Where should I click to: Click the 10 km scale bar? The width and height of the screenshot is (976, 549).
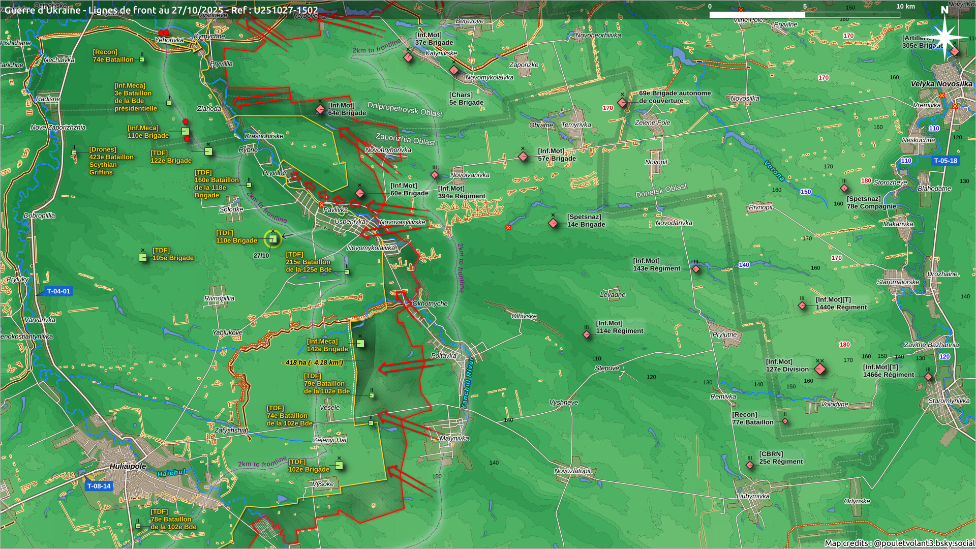click(x=804, y=15)
